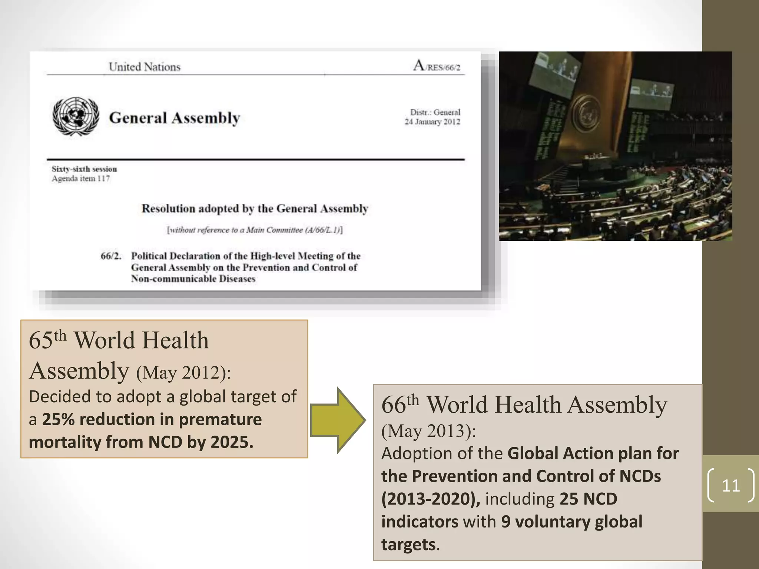Screen dimensions: 759x569
Task: Click the 'A/RES/66/2' document code
Action: 437,66
